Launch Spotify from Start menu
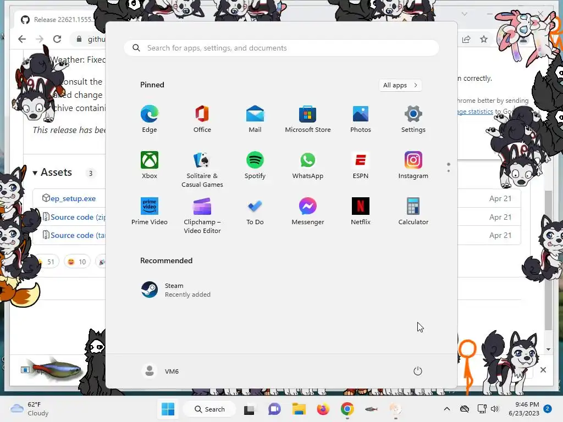The width and height of the screenshot is (563, 422). [255, 165]
